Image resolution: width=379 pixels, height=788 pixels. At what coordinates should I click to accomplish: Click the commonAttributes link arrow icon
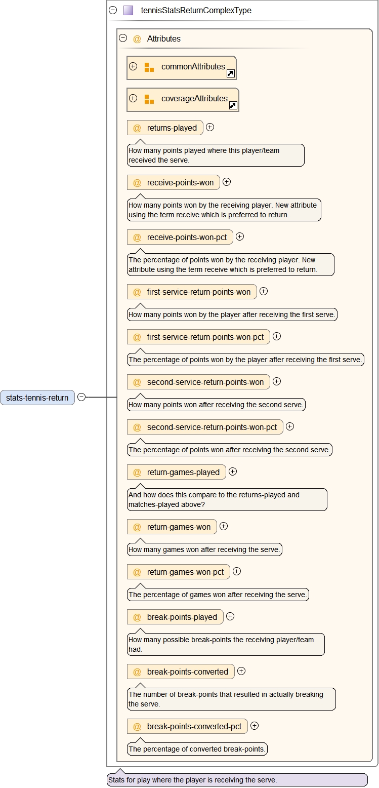230,73
